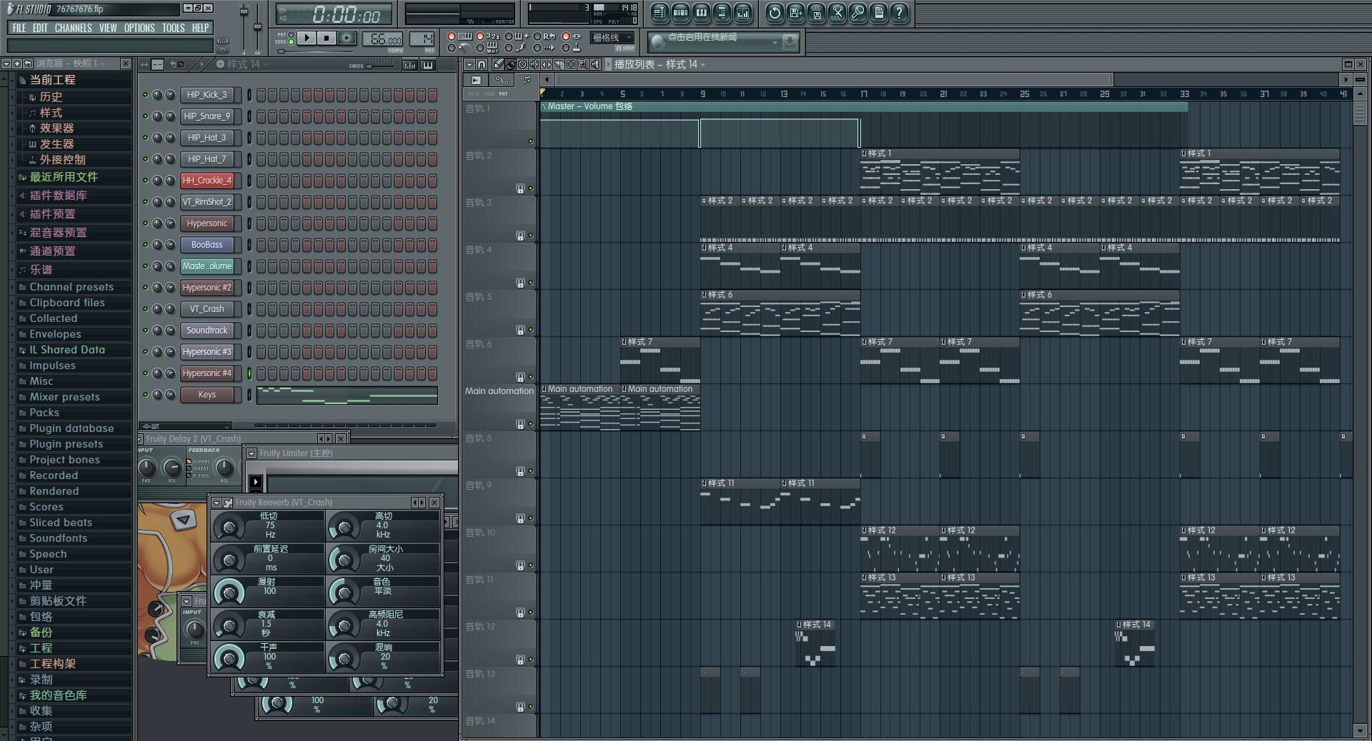Open the OPTIONS menu
This screenshot has width=1372, height=741.
coord(139,28)
